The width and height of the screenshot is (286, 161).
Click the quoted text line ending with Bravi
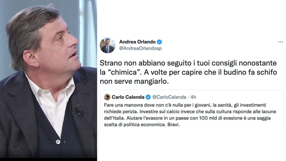[142, 125]
